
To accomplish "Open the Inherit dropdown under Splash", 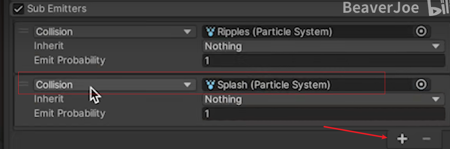I will coord(324,99).
